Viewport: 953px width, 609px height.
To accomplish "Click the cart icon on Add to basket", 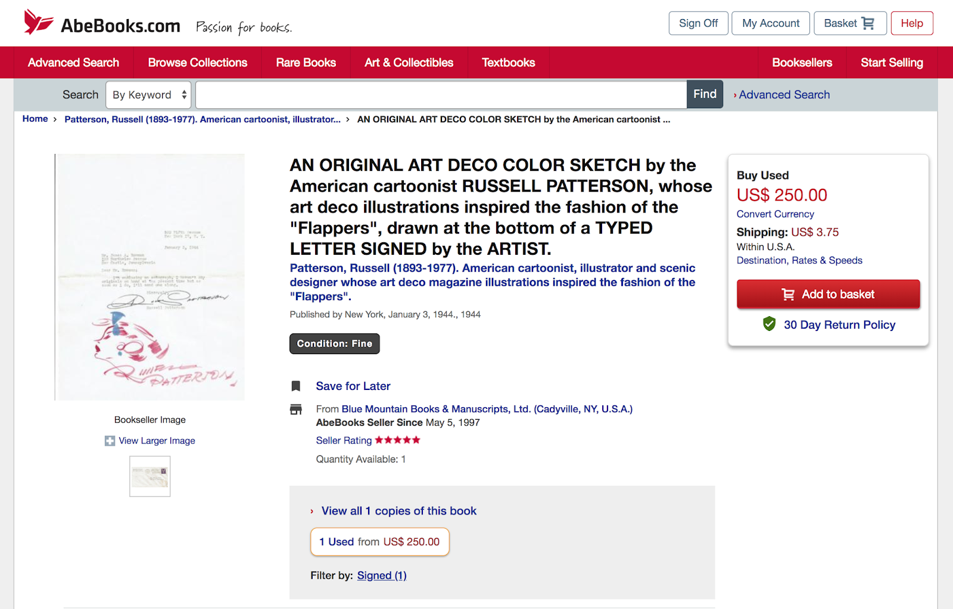I will [x=788, y=295].
